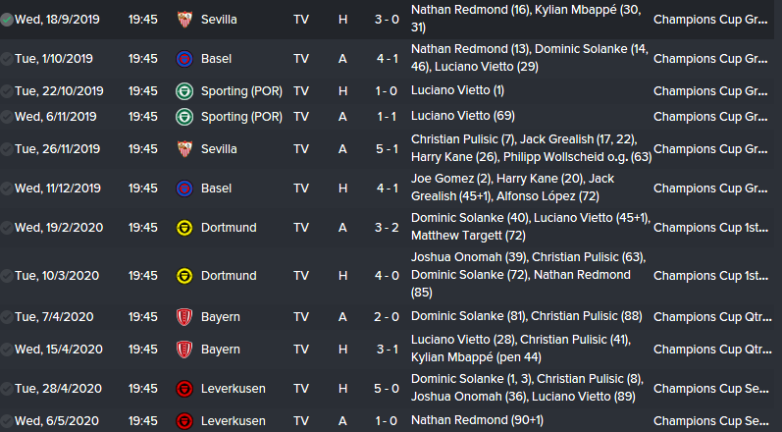Click Dortmund badge in 19/2/2020 fixture

[x=183, y=227]
